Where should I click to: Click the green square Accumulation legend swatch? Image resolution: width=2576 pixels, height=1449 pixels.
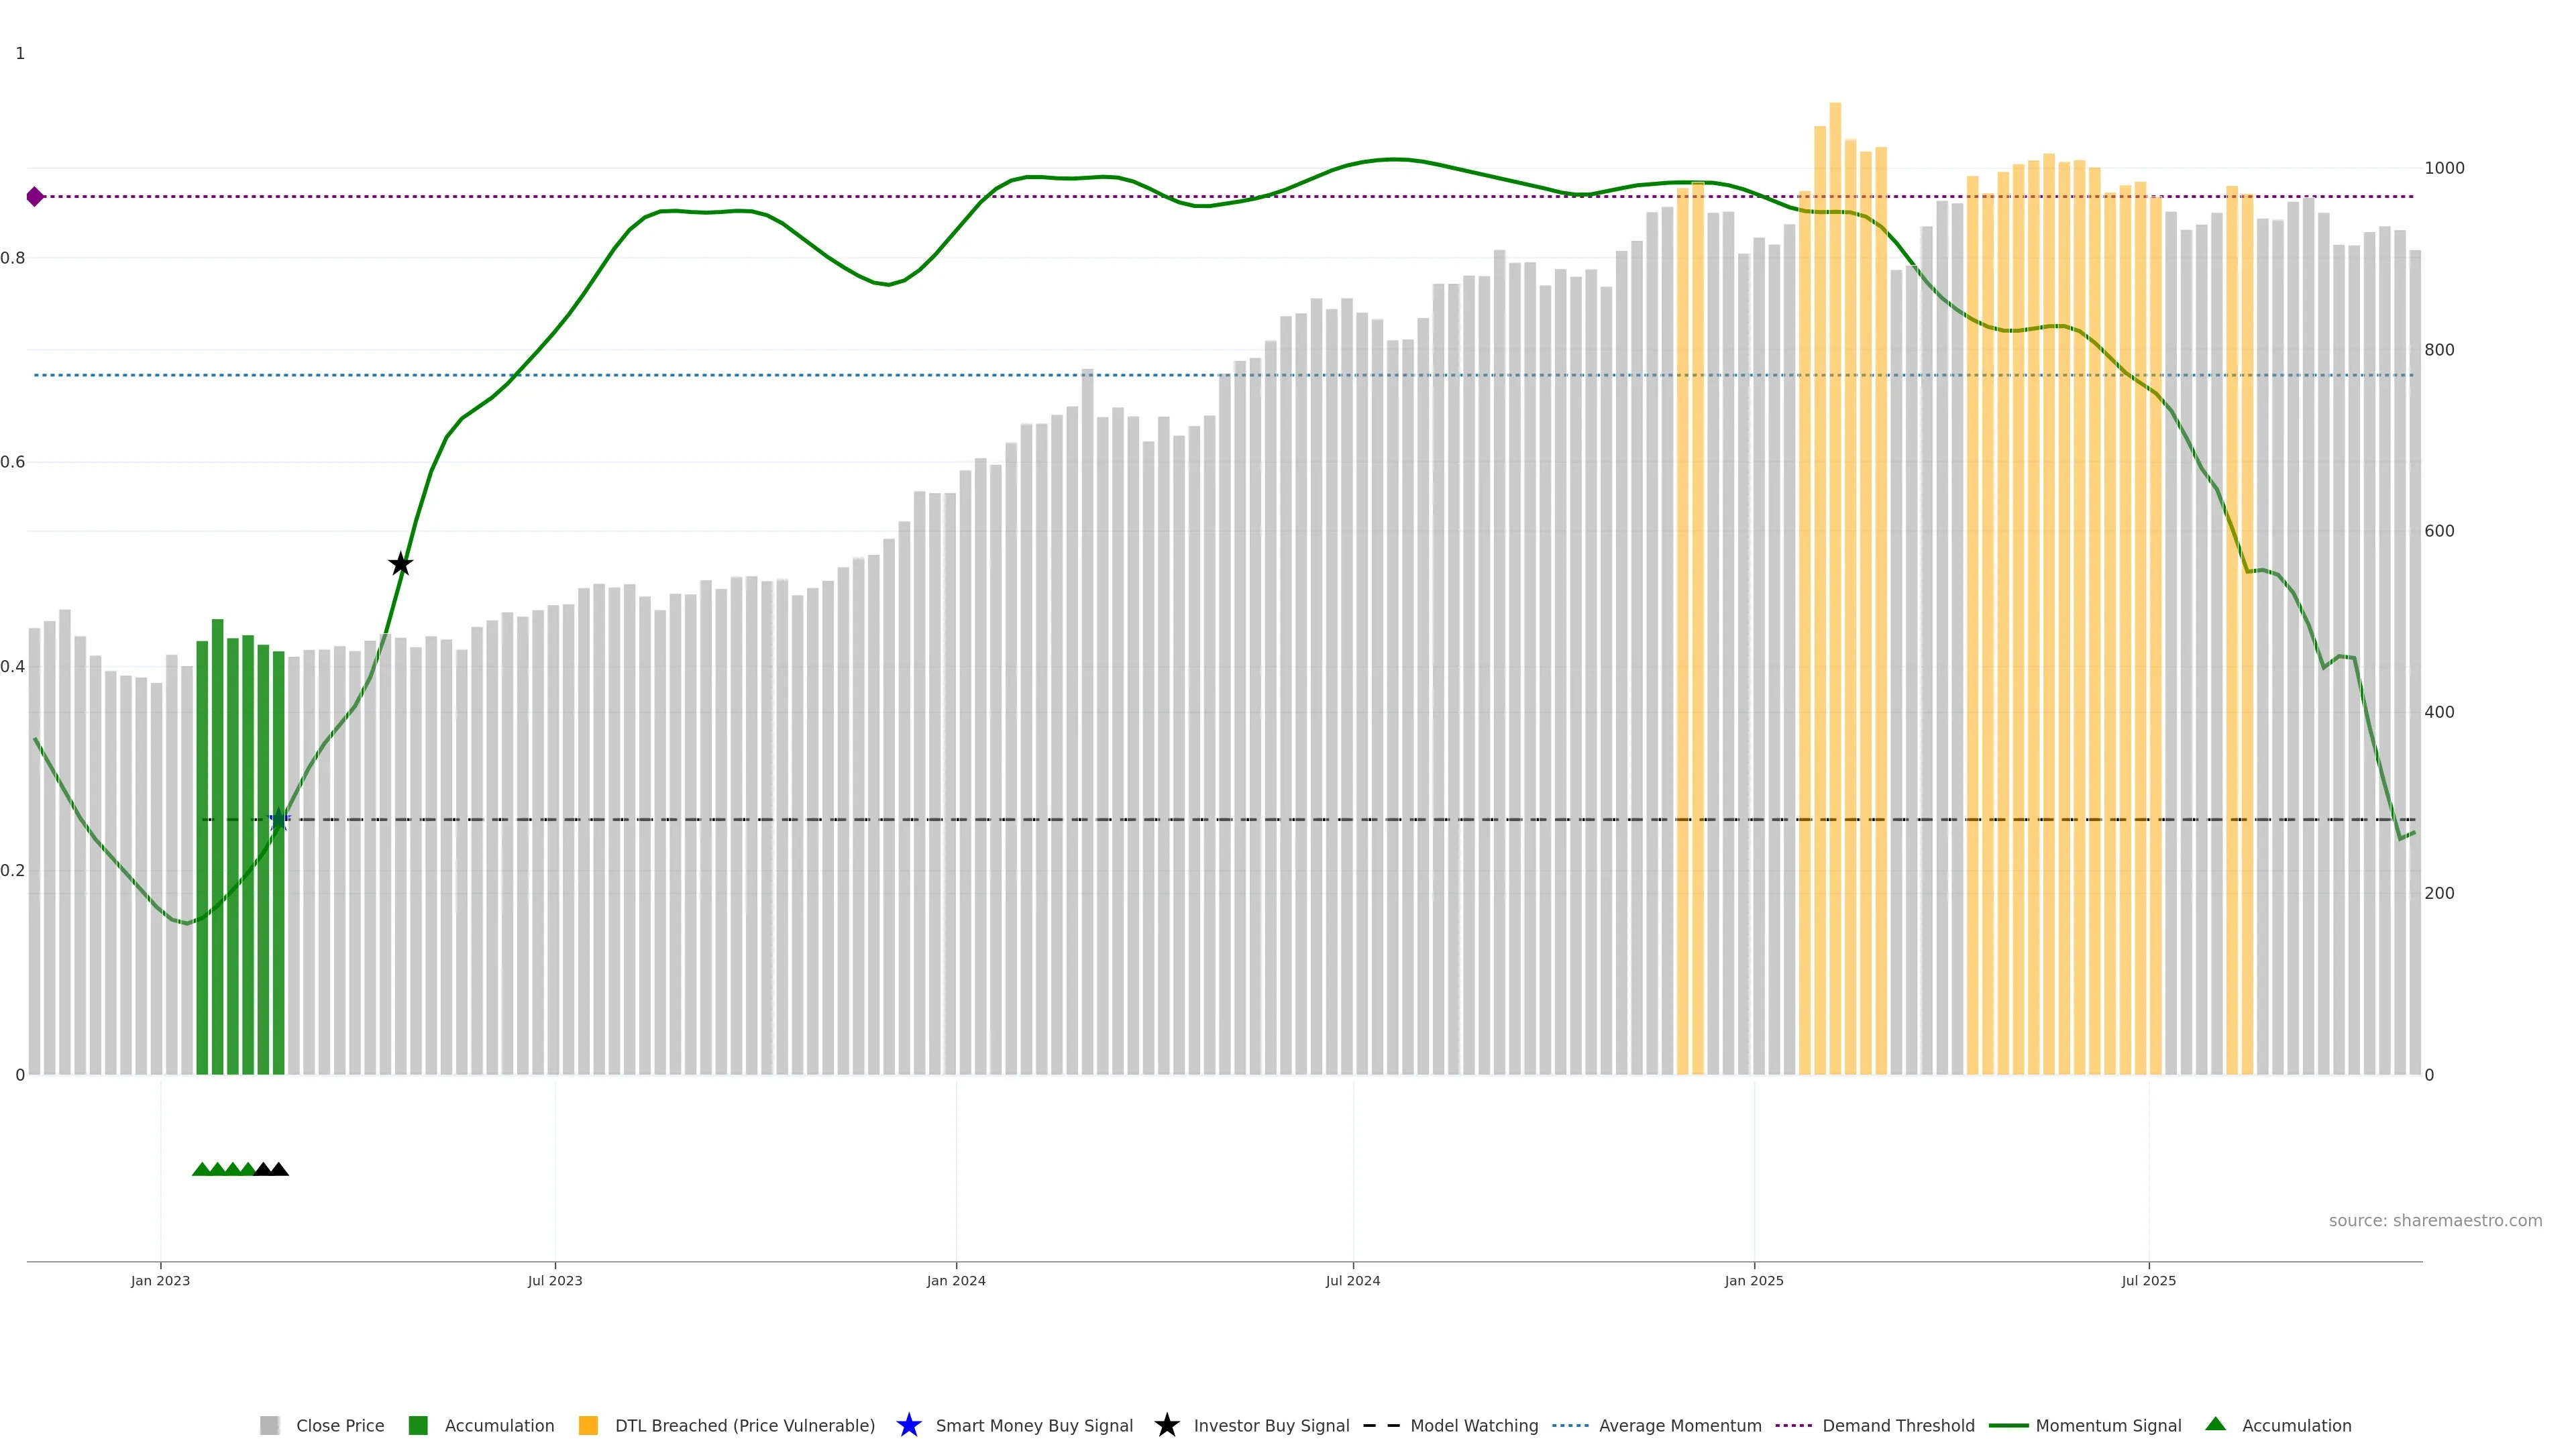pyautogui.click(x=418, y=1426)
